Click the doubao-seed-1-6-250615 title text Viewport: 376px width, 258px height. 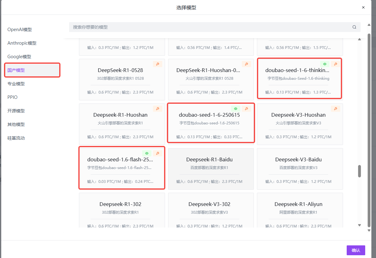(x=209, y=115)
